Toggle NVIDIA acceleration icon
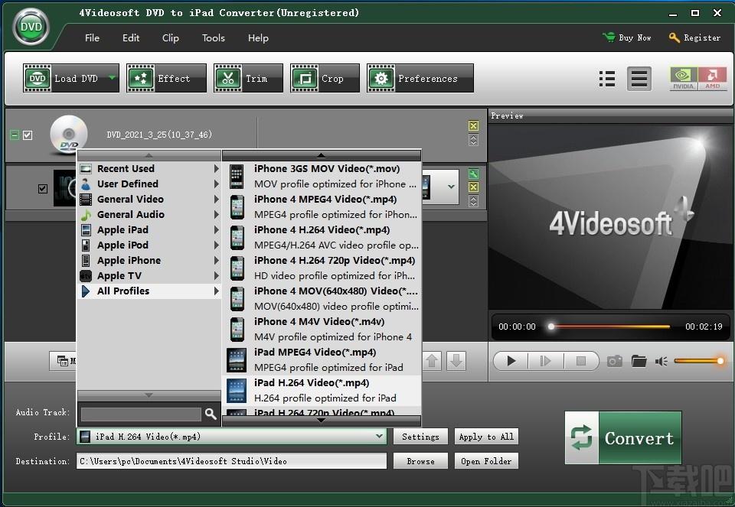Screen dimensions: 735x507 coord(684,79)
